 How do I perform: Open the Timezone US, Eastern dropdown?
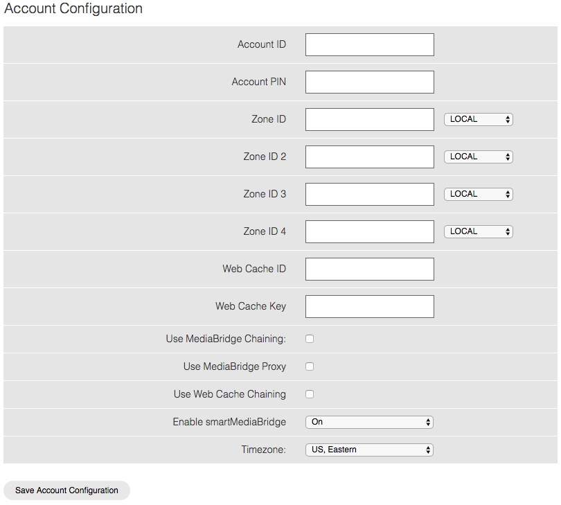(x=369, y=450)
